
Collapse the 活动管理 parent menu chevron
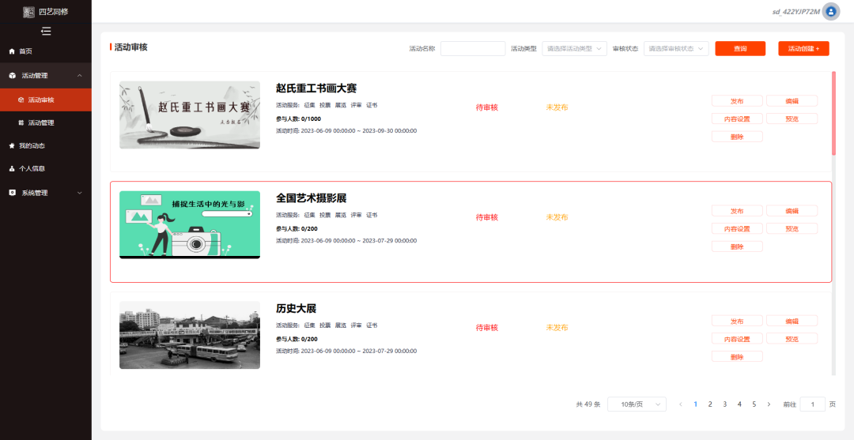click(80, 76)
